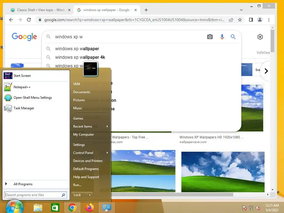This screenshot has width=284, height=213.
Task: Click the Lock button
Action: tap(79, 195)
